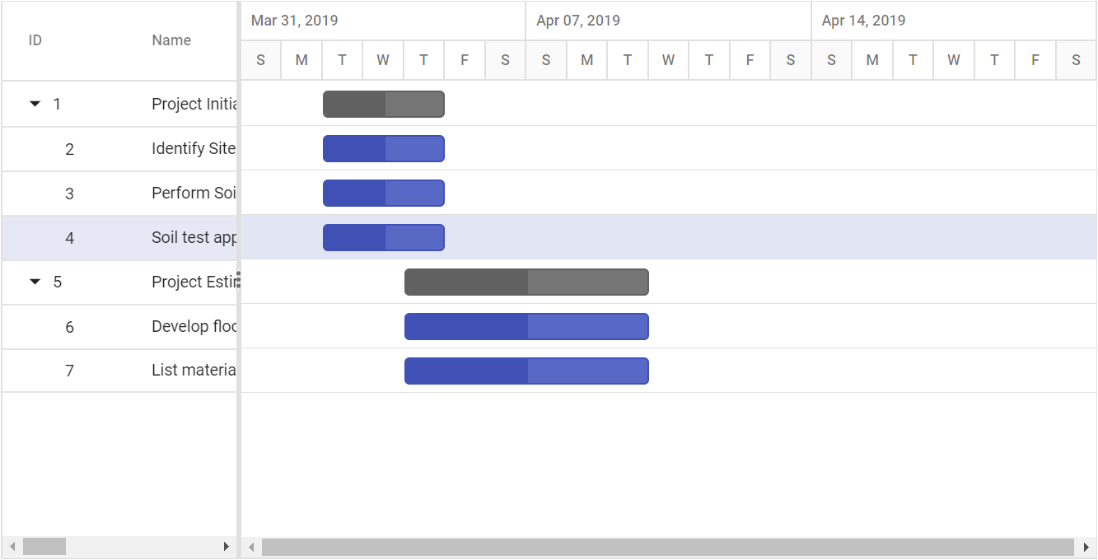
Task: Click the grid horizontal scrollbar thumb
Action: pos(44,547)
